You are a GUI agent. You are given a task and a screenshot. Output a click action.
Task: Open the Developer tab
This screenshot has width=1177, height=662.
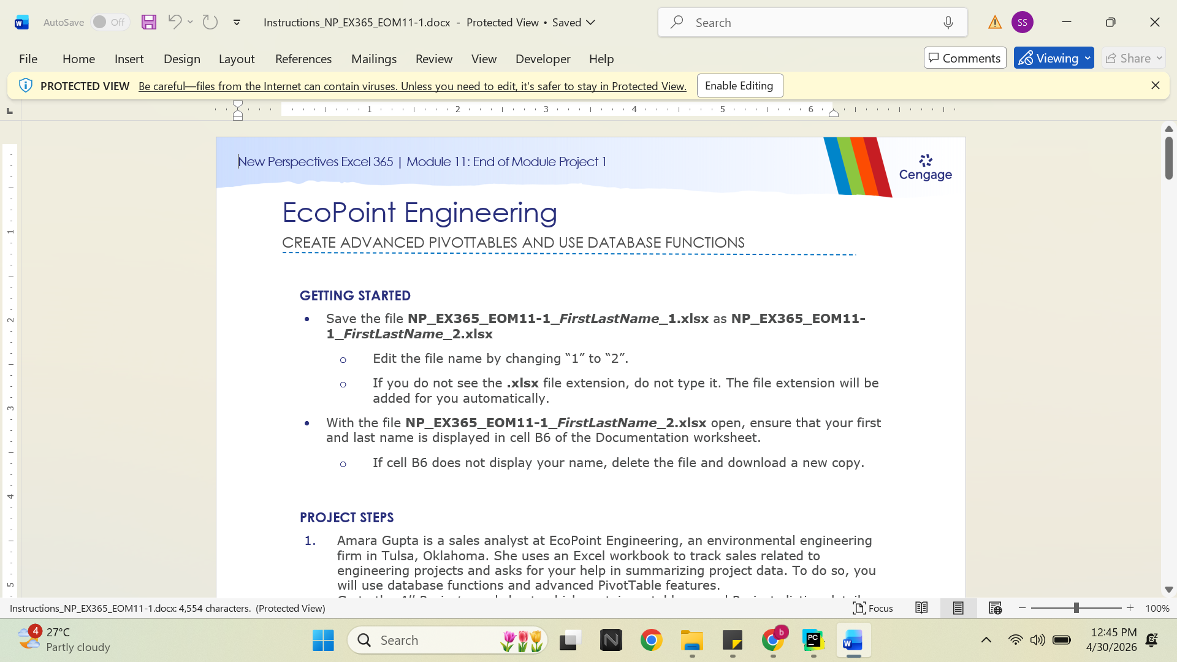[543, 59]
